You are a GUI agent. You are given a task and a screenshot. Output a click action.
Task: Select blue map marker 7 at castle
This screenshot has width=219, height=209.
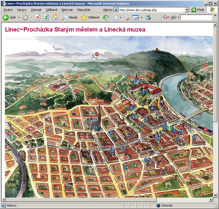[143, 92]
